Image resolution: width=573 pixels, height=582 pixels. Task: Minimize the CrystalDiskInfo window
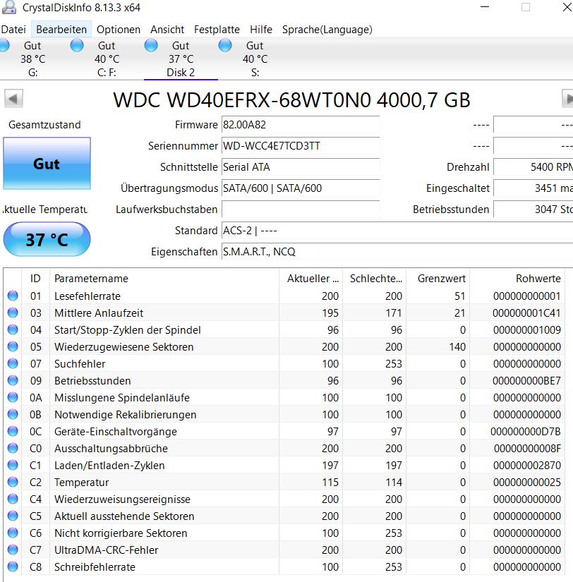click(x=485, y=7)
